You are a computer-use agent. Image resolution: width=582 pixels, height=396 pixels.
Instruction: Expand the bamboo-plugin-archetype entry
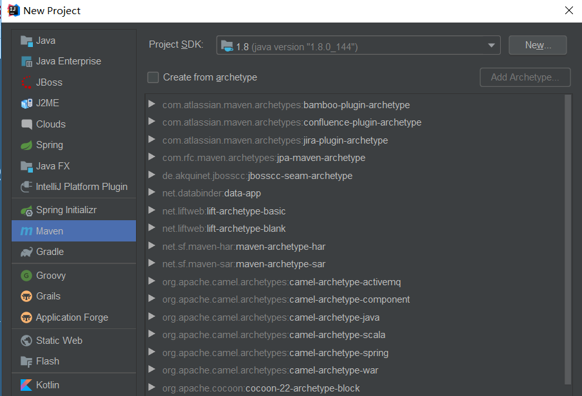(x=151, y=104)
